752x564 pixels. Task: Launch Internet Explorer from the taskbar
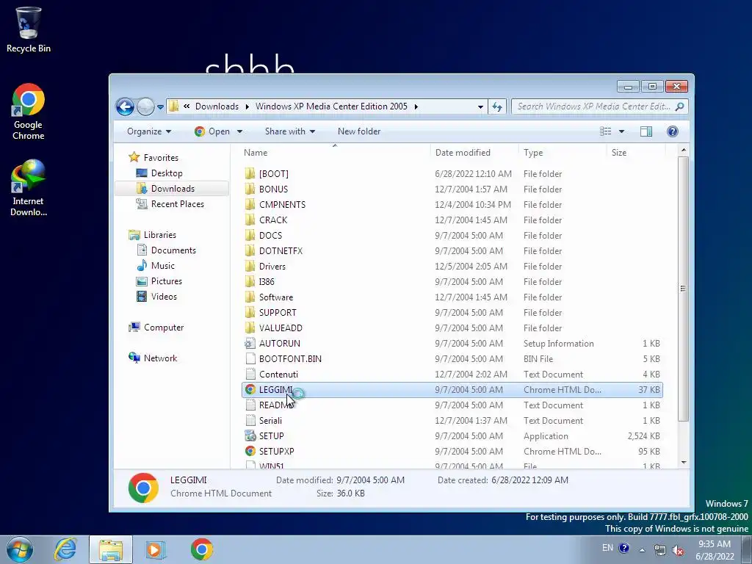65,549
